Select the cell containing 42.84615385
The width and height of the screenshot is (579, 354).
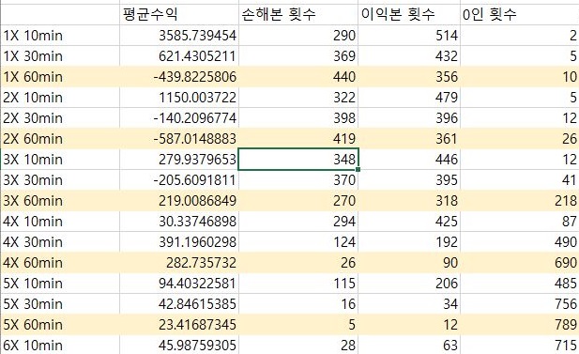[x=179, y=304]
